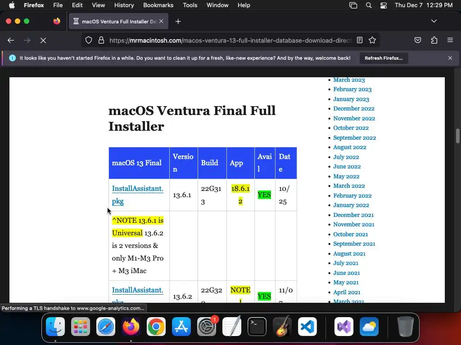The width and height of the screenshot is (461, 345).
Task: Open the Window menu in menu bar
Action: (x=217, y=5)
